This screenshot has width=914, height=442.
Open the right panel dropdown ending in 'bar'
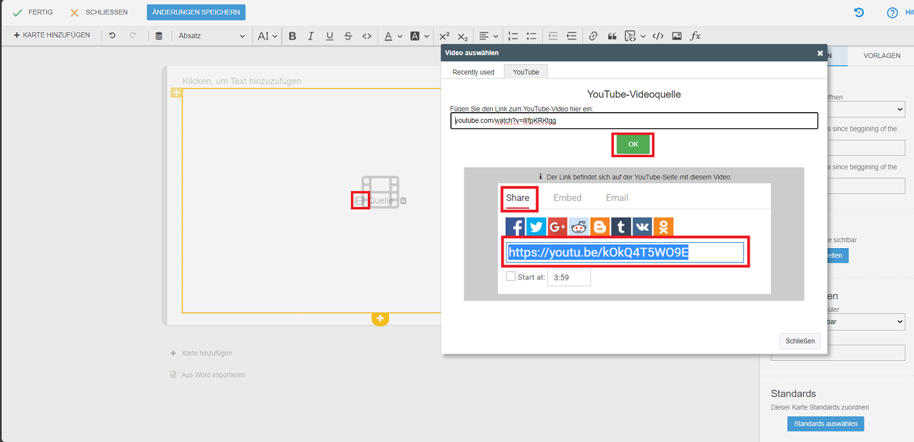click(x=838, y=322)
